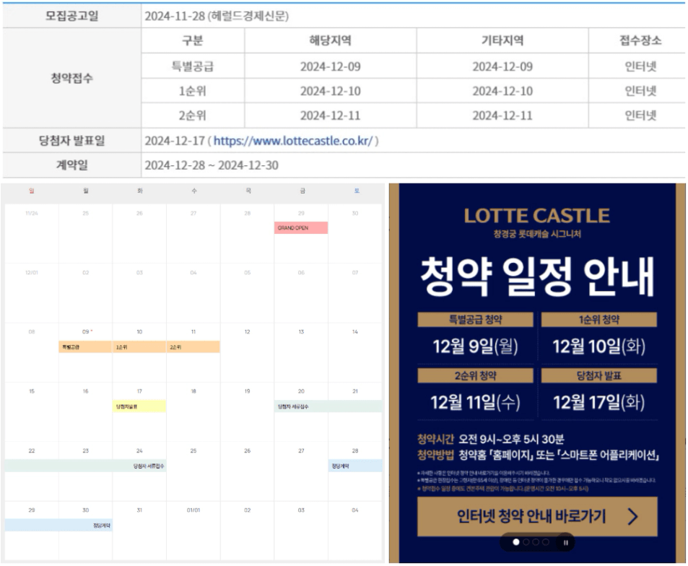This screenshot has height=566, width=688.
Task: Click the 계약일 row header
Action: 72,165
